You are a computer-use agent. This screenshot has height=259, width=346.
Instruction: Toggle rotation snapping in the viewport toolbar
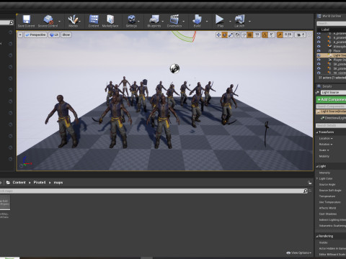point(265,35)
